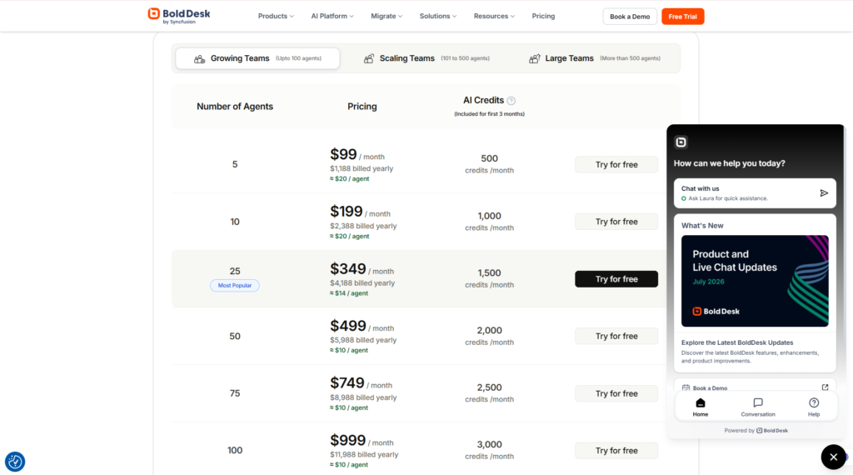Click the 2,000 credits /month value

[x=489, y=336]
